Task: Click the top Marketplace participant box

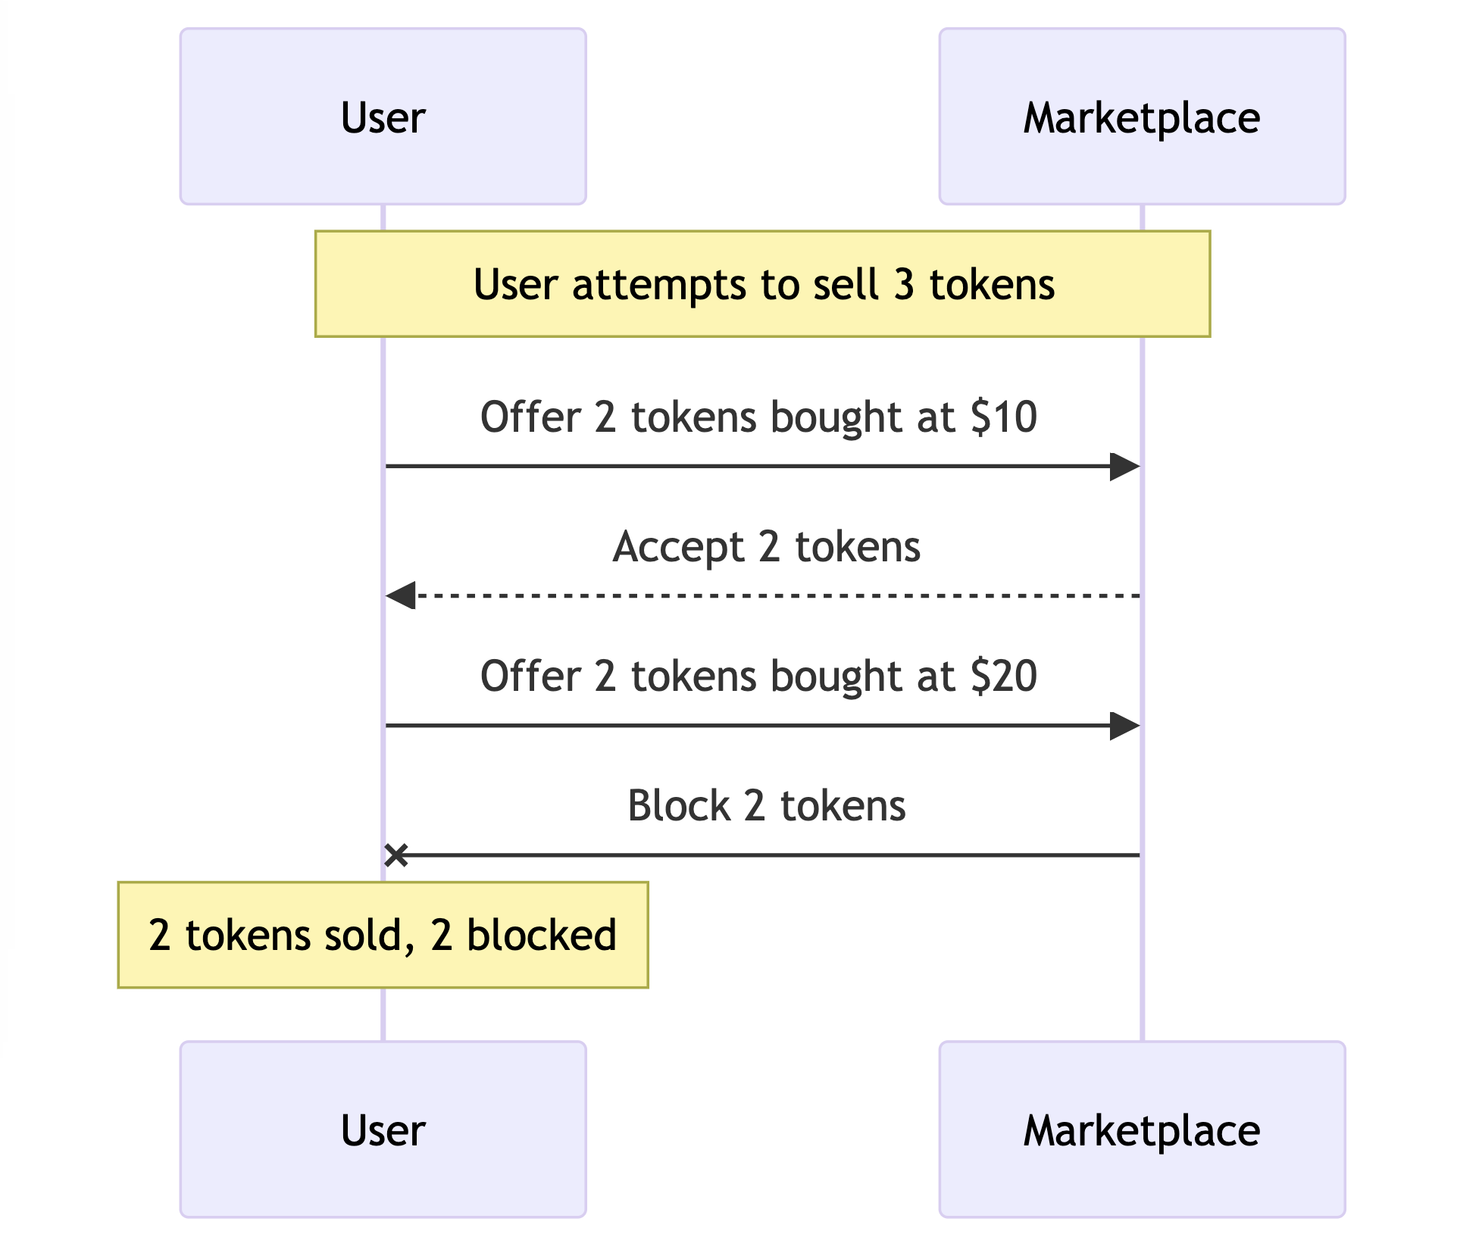Action: (1142, 117)
